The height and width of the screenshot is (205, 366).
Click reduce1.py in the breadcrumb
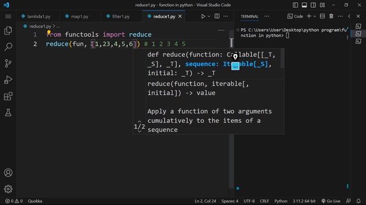click(x=40, y=26)
